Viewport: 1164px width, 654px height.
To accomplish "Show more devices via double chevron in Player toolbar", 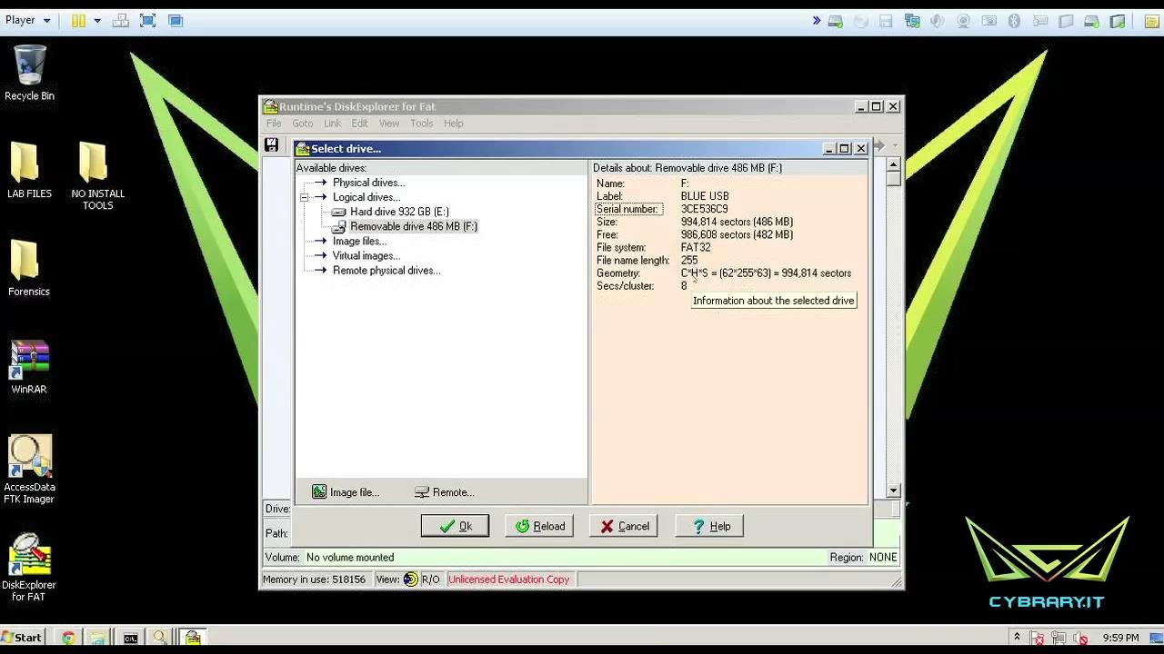I will tap(816, 21).
